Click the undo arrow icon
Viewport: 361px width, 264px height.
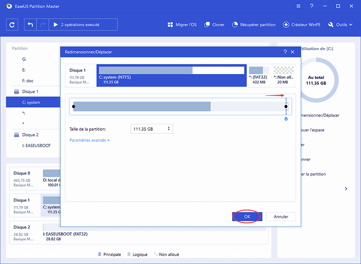coord(30,25)
